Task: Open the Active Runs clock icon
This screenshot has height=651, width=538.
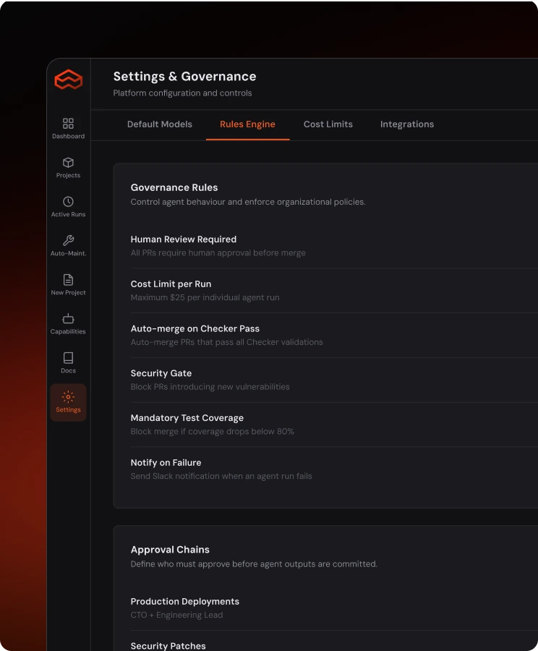Action: [x=68, y=201]
